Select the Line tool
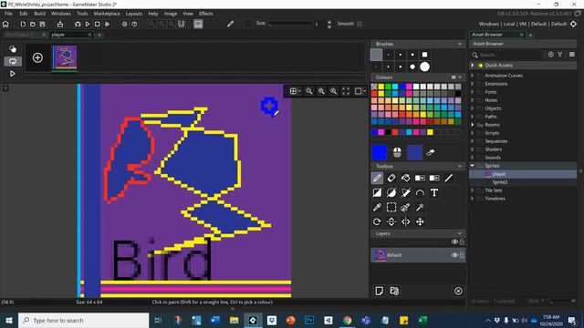 (x=449, y=179)
